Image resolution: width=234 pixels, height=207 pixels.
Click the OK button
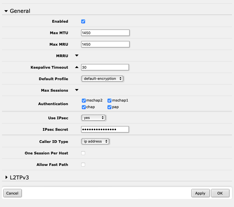[x=220, y=193]
